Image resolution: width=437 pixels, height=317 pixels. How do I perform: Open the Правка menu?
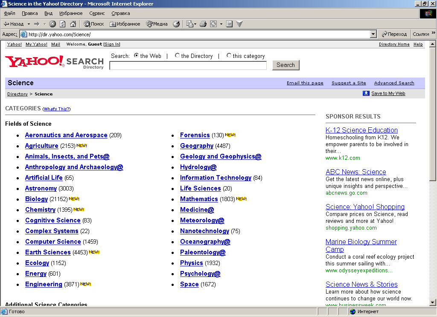tap(30, 13)
